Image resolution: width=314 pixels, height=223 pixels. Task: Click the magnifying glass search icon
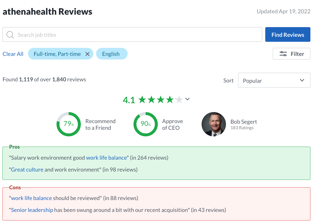(x=10, y=35)
